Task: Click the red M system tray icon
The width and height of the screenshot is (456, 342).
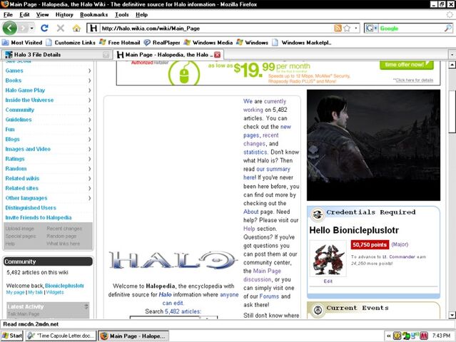Action: [x=424, y=336]
